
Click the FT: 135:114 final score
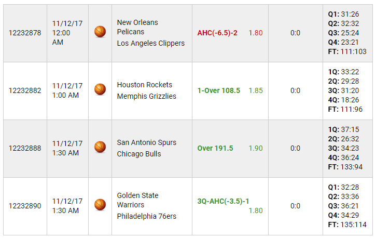tap(347, 224)
